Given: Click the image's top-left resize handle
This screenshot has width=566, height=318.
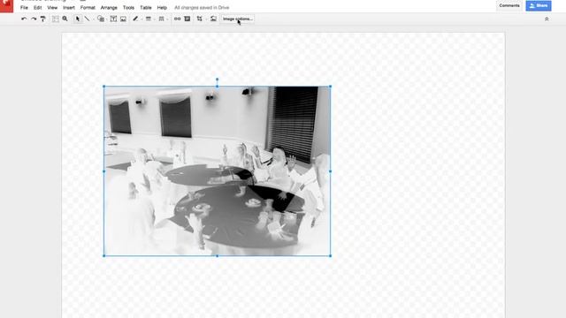Looking at the screenshot, I should 104,87.
